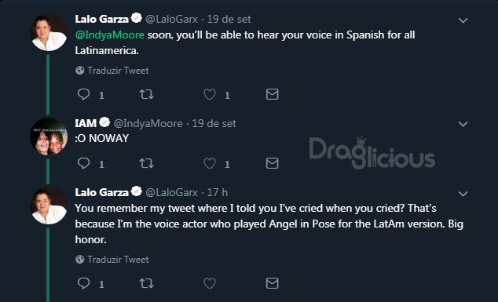Send first tweet via direct message icon
This screenshot has height=302, width=498.
coord(273,94)
